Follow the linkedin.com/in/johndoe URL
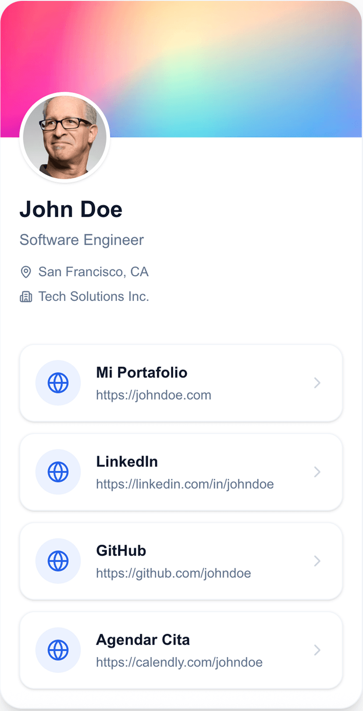 tap(185, 484)
